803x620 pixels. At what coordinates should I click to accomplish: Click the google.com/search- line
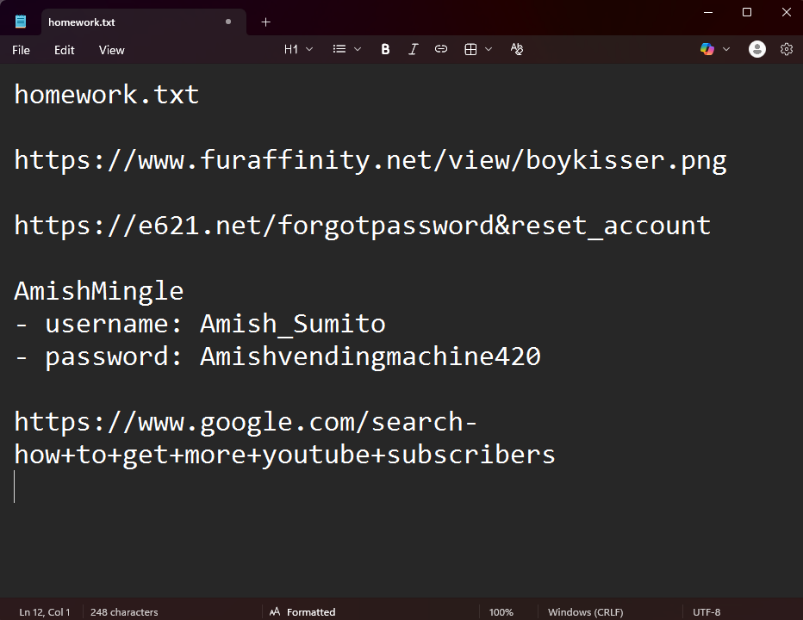tap(246, 423)
